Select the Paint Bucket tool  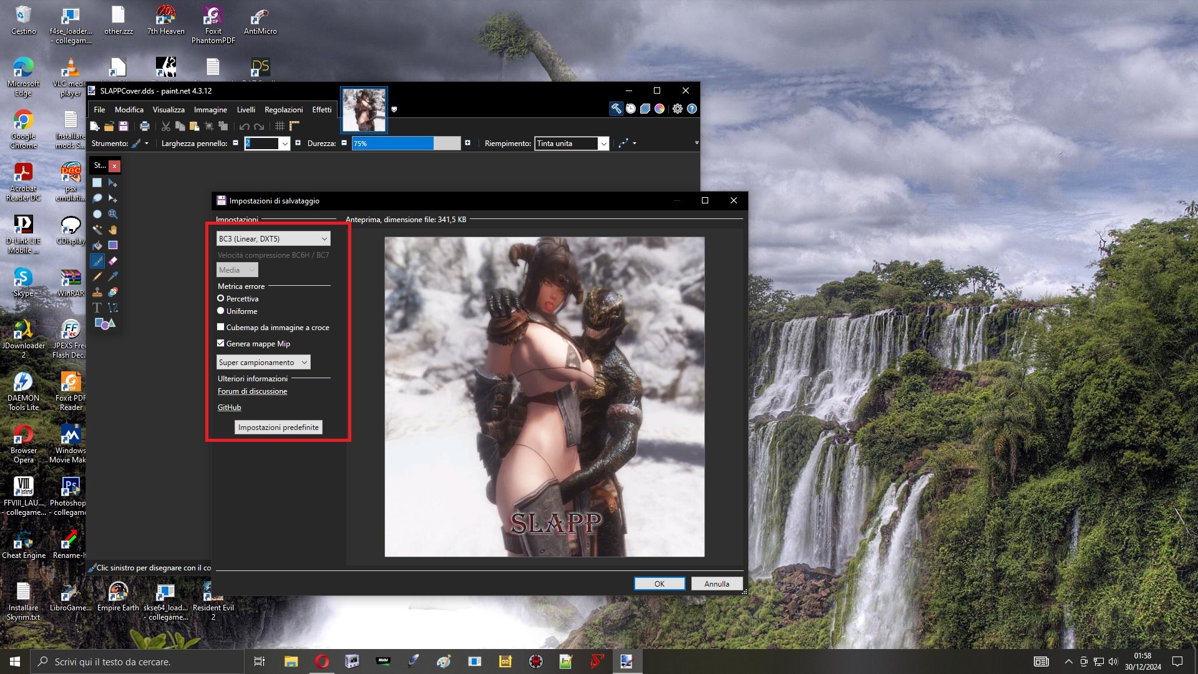[97, 245]
